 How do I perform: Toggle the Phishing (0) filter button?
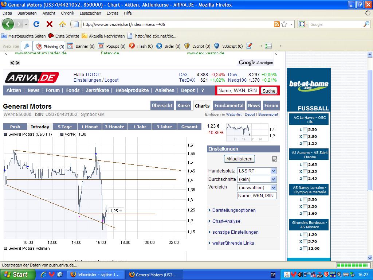point(49,46)
